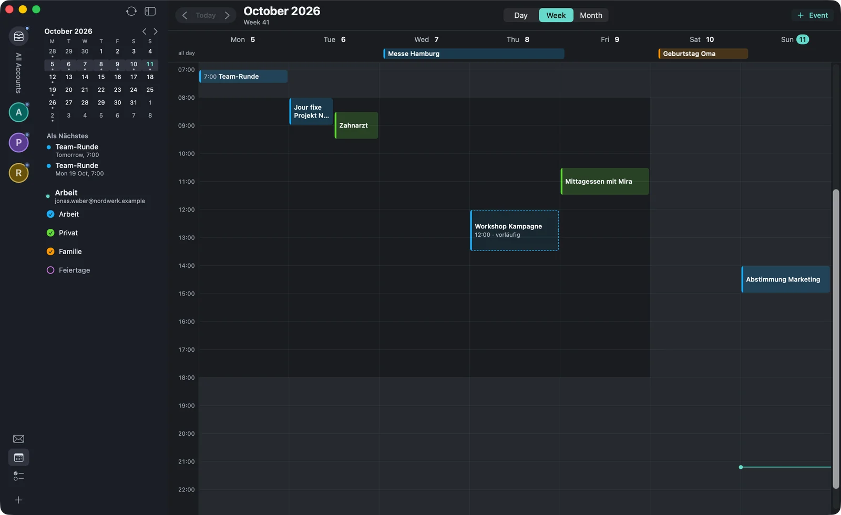Image resolution: width=841 pixels, height=515 pixels.
Task: Go to previous week arrow
Action: point(184,15)
